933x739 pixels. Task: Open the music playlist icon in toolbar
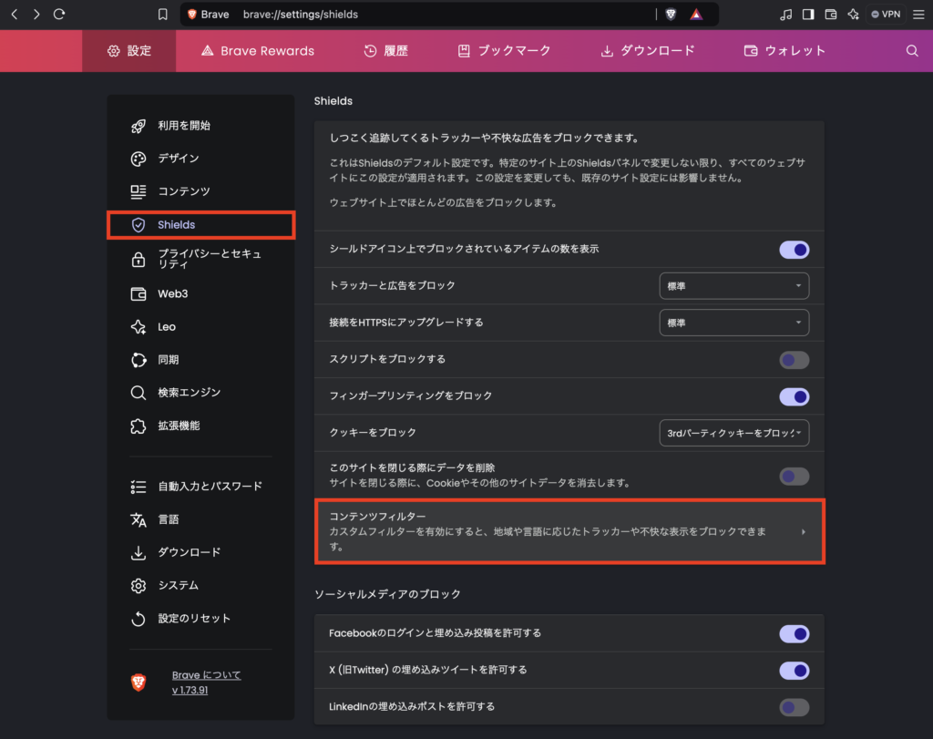(x=785, y=15)
